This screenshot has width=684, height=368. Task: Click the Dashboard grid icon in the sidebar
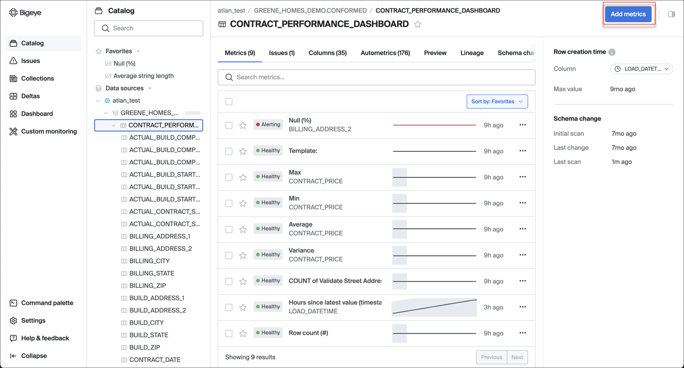tap(13, 114)
